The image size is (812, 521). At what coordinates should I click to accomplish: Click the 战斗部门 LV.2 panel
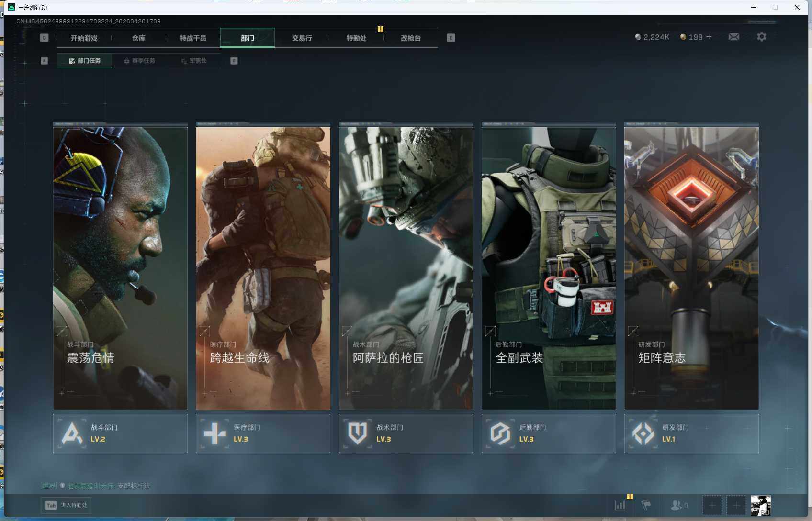(x=120, y=433)
